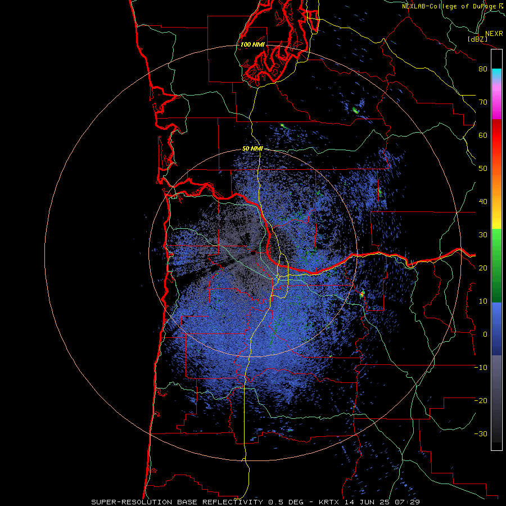Click the 50 NMI range ring label
Image resolution: width=506 pixels, height=506 pixels.
point(252,148)
